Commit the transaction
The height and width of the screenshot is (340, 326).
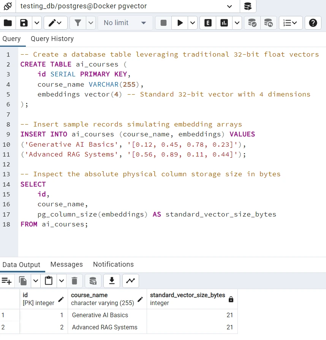click(252, 23)
